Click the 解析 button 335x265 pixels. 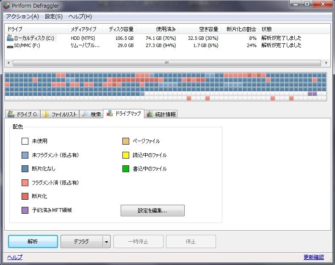tap(33, 242)
